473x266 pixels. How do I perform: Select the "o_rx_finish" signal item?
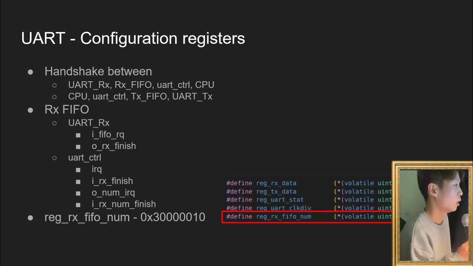pyautogui.click(x=114, y=146)
